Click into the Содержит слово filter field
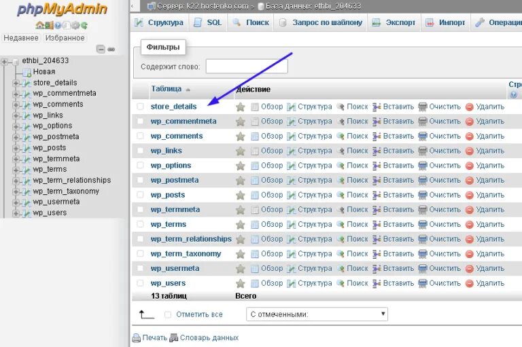The image size is (522, 347). tap(247, 66)
